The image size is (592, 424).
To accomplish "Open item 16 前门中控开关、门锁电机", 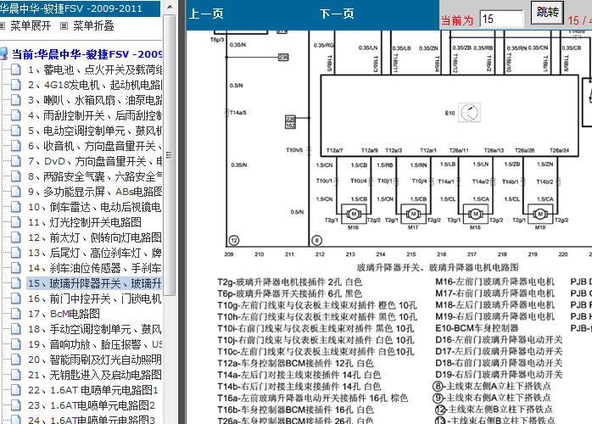I will tap(95, 298).
